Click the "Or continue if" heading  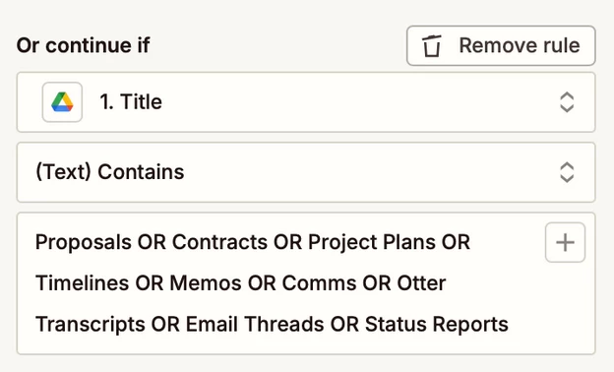coord(83,45)
